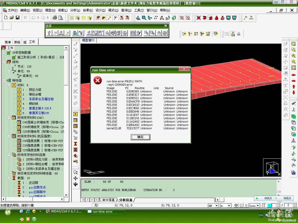
Task: Click green cube view icon on right toolbar
Action: pos(293,116)
